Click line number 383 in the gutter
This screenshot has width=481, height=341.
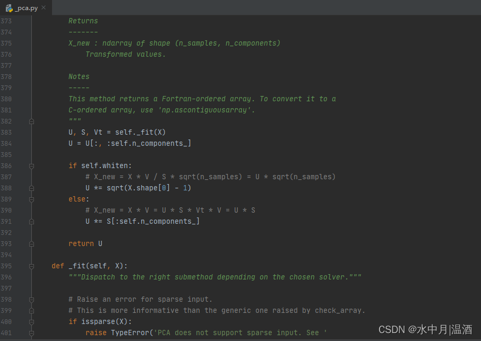6,133
